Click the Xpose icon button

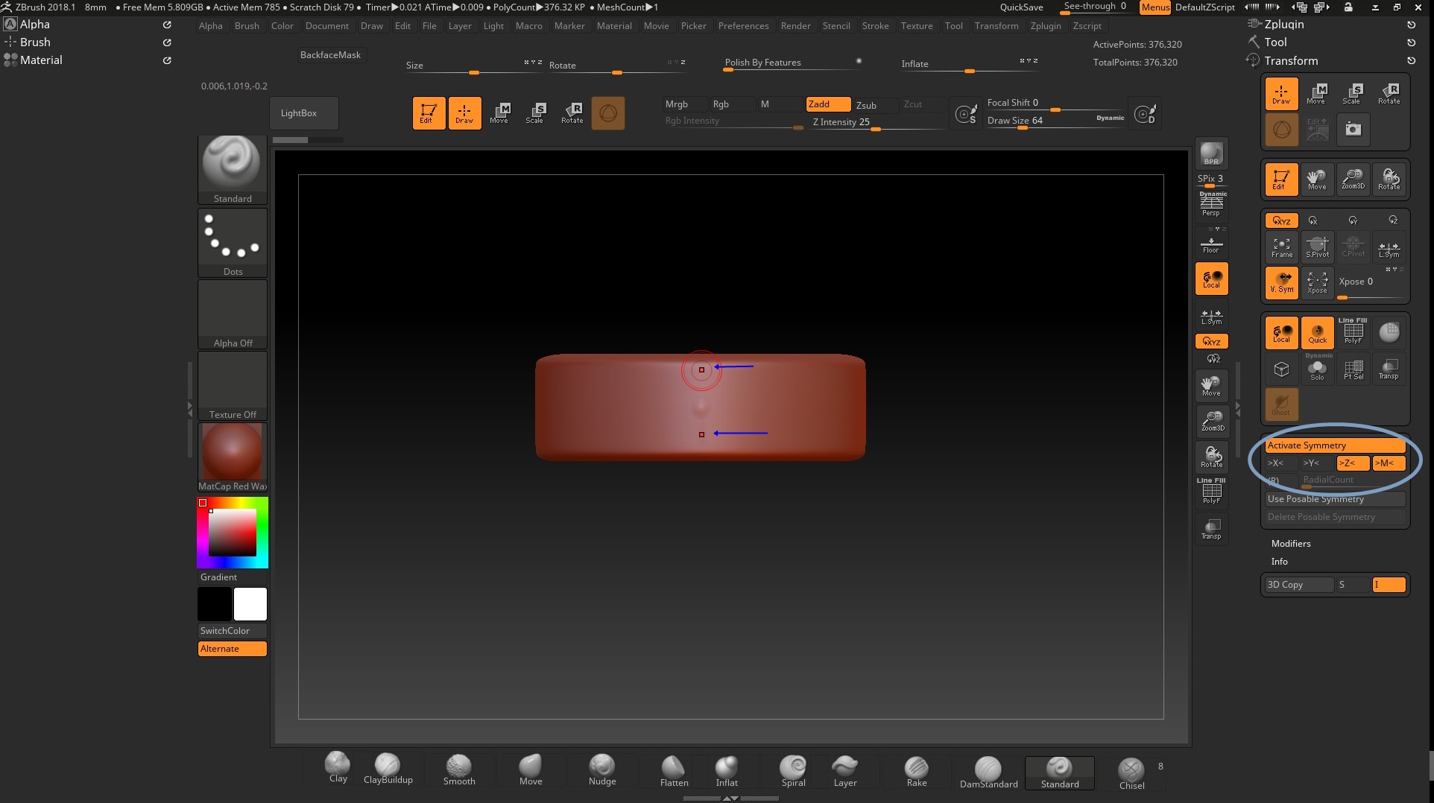[1317, 282]
